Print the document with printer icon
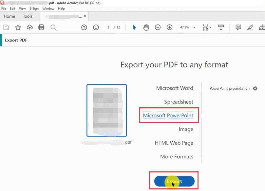This screenshot has height=191, width=265. pos(41,27)
